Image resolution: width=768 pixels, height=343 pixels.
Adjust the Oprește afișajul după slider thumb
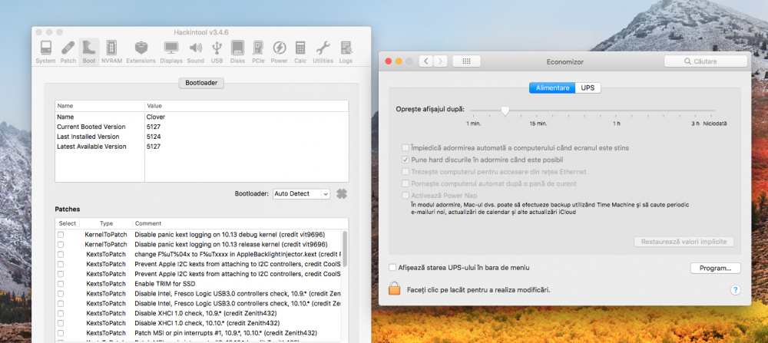505,111
